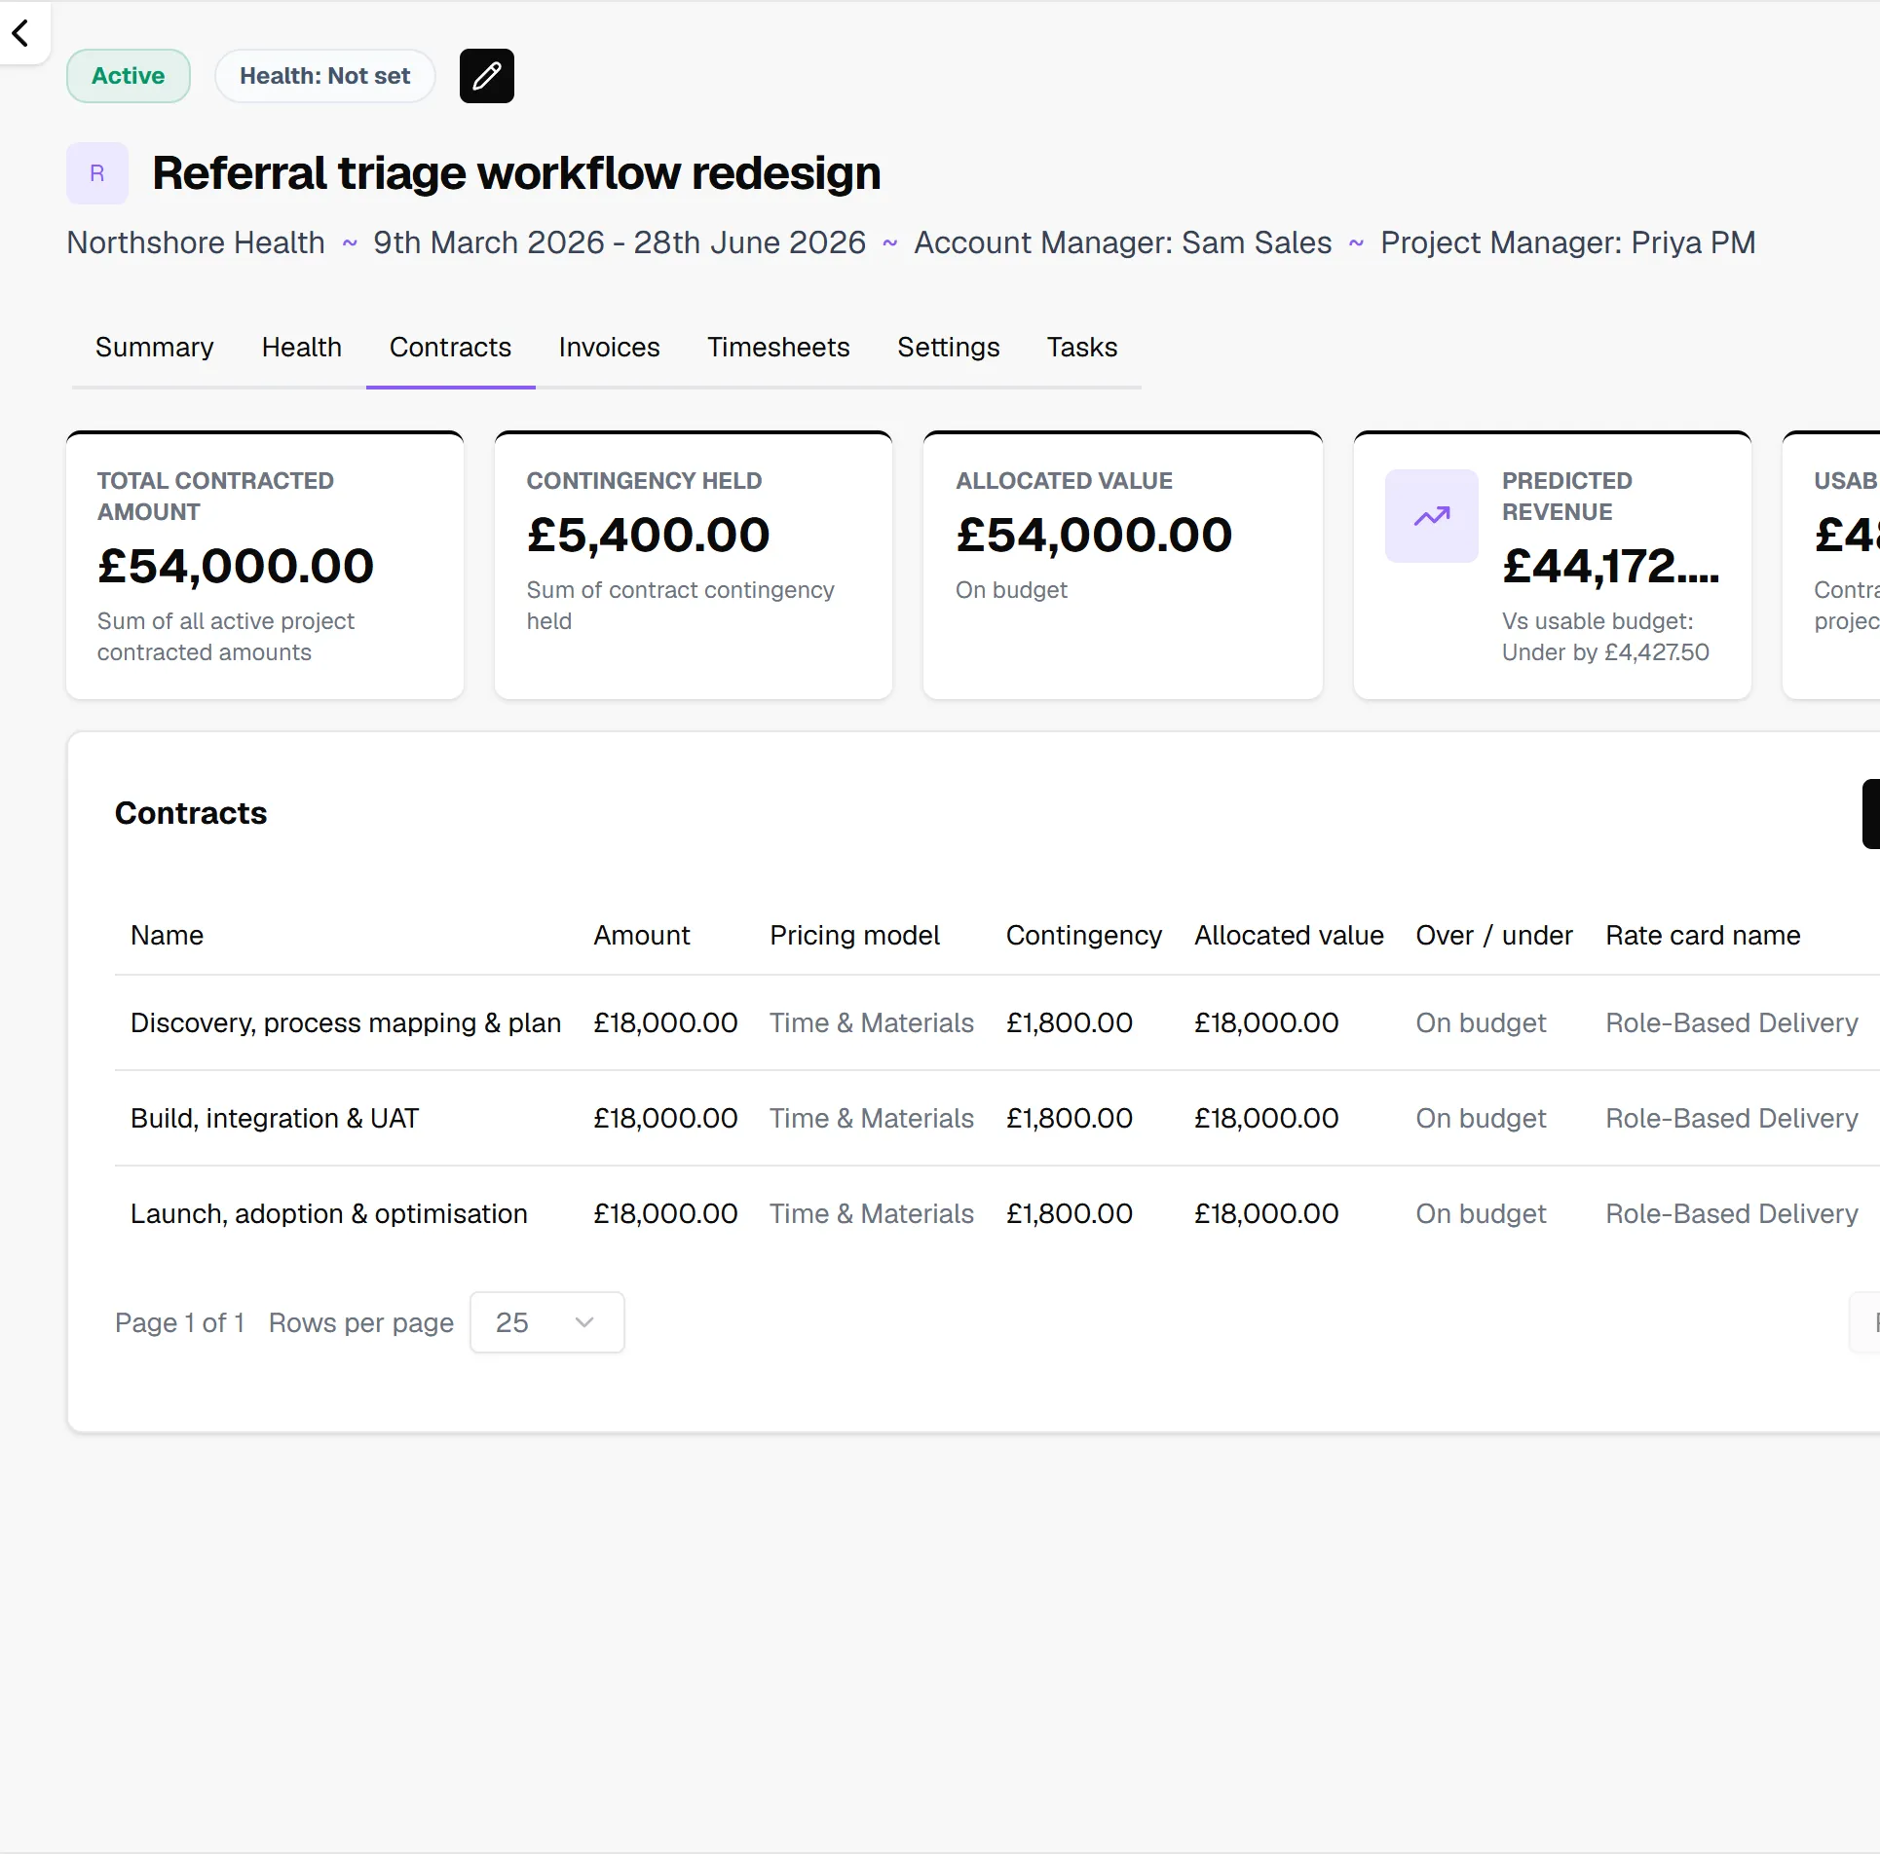Open the Tasks tab
This screenshot has width=1880, height=1854.
point(1082,348)
